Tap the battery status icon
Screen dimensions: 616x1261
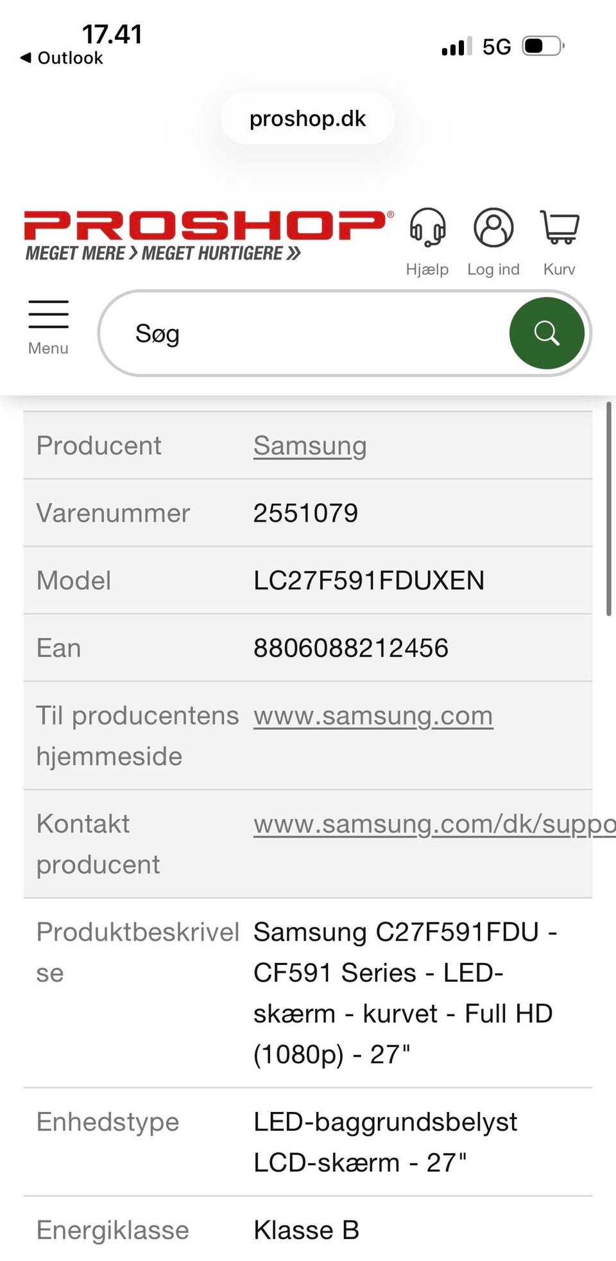pyautogui.click(x=543, y=46)
